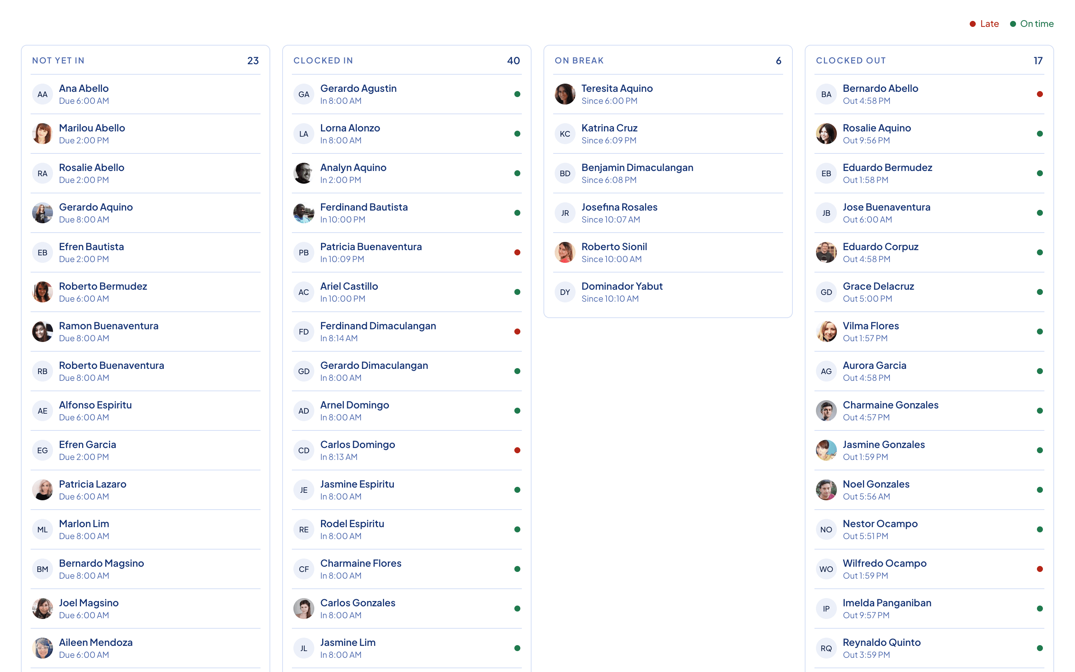Click the WO avatar for Wilfredo Ocampo

coord(826,569)
